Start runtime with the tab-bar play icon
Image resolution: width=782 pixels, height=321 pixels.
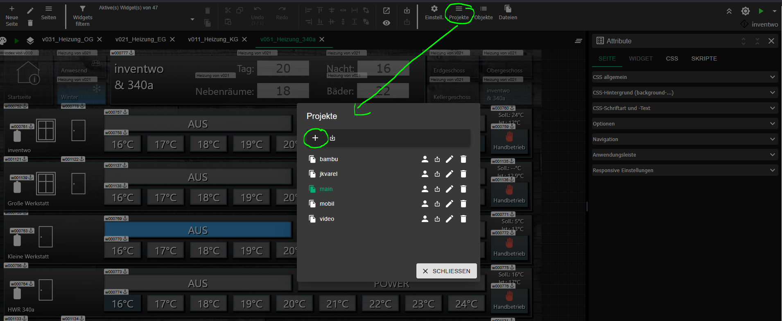17,40
